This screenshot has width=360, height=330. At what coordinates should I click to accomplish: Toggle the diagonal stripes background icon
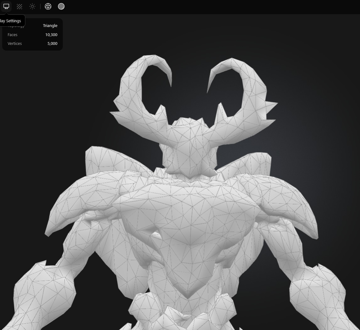pos(19,6)
